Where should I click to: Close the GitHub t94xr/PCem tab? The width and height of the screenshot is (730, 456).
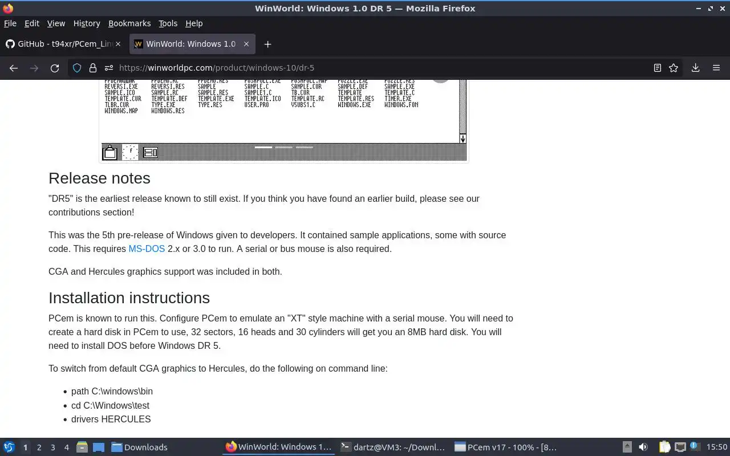point(118,44)
